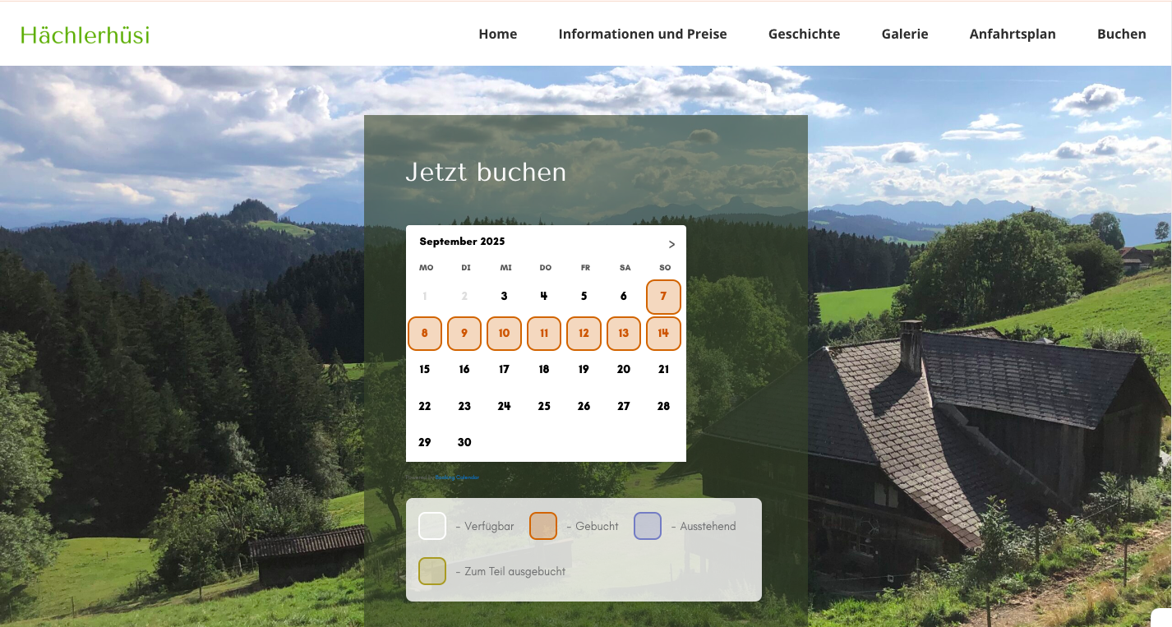Screen dimensions: 1172x627
Task: Open the Anfahrtsplan page
Action: (x=1012, y=34)
